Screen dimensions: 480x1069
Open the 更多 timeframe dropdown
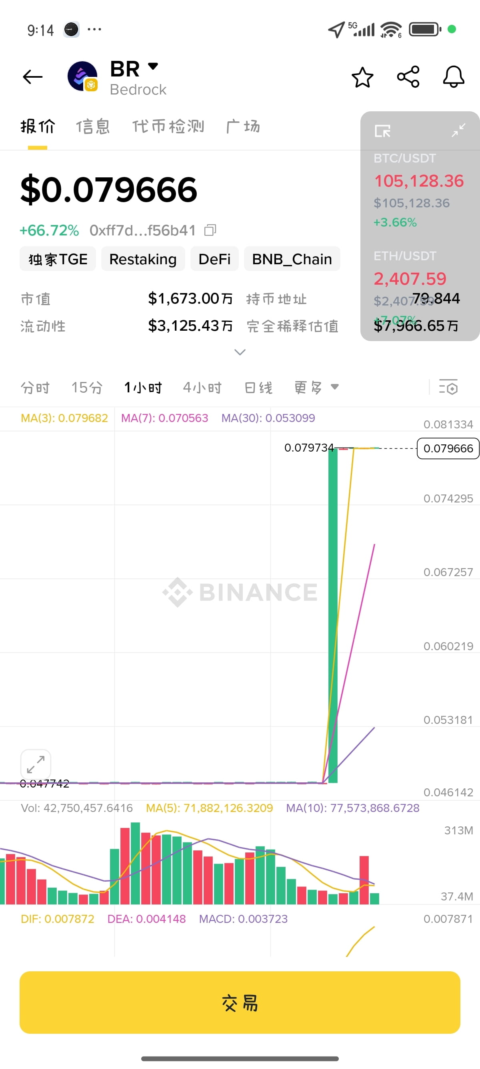pos(317,387)
